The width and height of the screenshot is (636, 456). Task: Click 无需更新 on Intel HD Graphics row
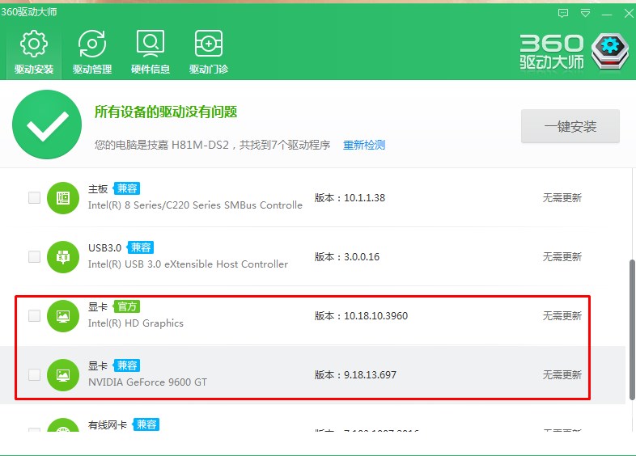pos(562,316)
